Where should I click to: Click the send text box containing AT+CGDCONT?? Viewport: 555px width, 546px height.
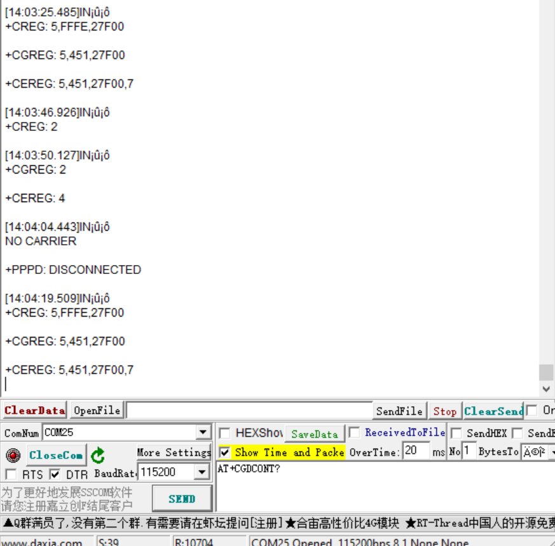385,486
